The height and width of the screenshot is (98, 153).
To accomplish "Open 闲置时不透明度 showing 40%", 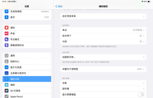I will pos(103,69).
